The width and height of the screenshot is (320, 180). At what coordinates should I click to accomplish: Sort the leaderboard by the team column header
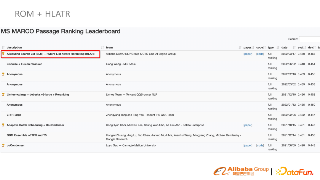(x=109, y=47)
